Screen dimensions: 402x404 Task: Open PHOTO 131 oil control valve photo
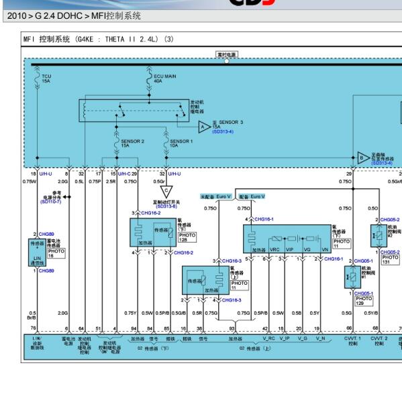pyautogui.click(x=391, y=259)
